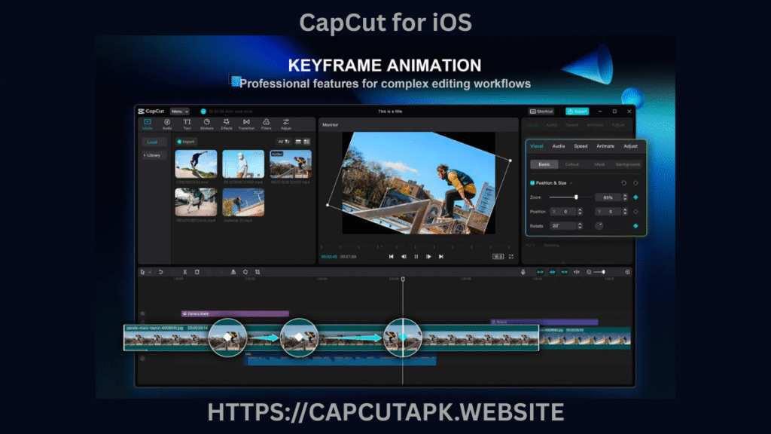The height and width of the screenshot is (434, 771).
Task: Click the Position X stepper
Action: point(580,211)
